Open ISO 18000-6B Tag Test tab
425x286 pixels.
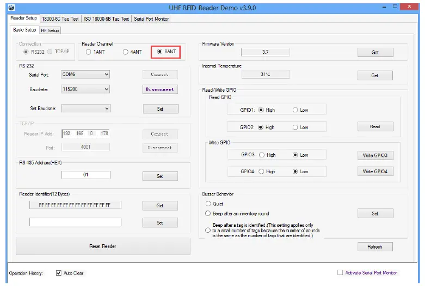(x=106, y=19)
